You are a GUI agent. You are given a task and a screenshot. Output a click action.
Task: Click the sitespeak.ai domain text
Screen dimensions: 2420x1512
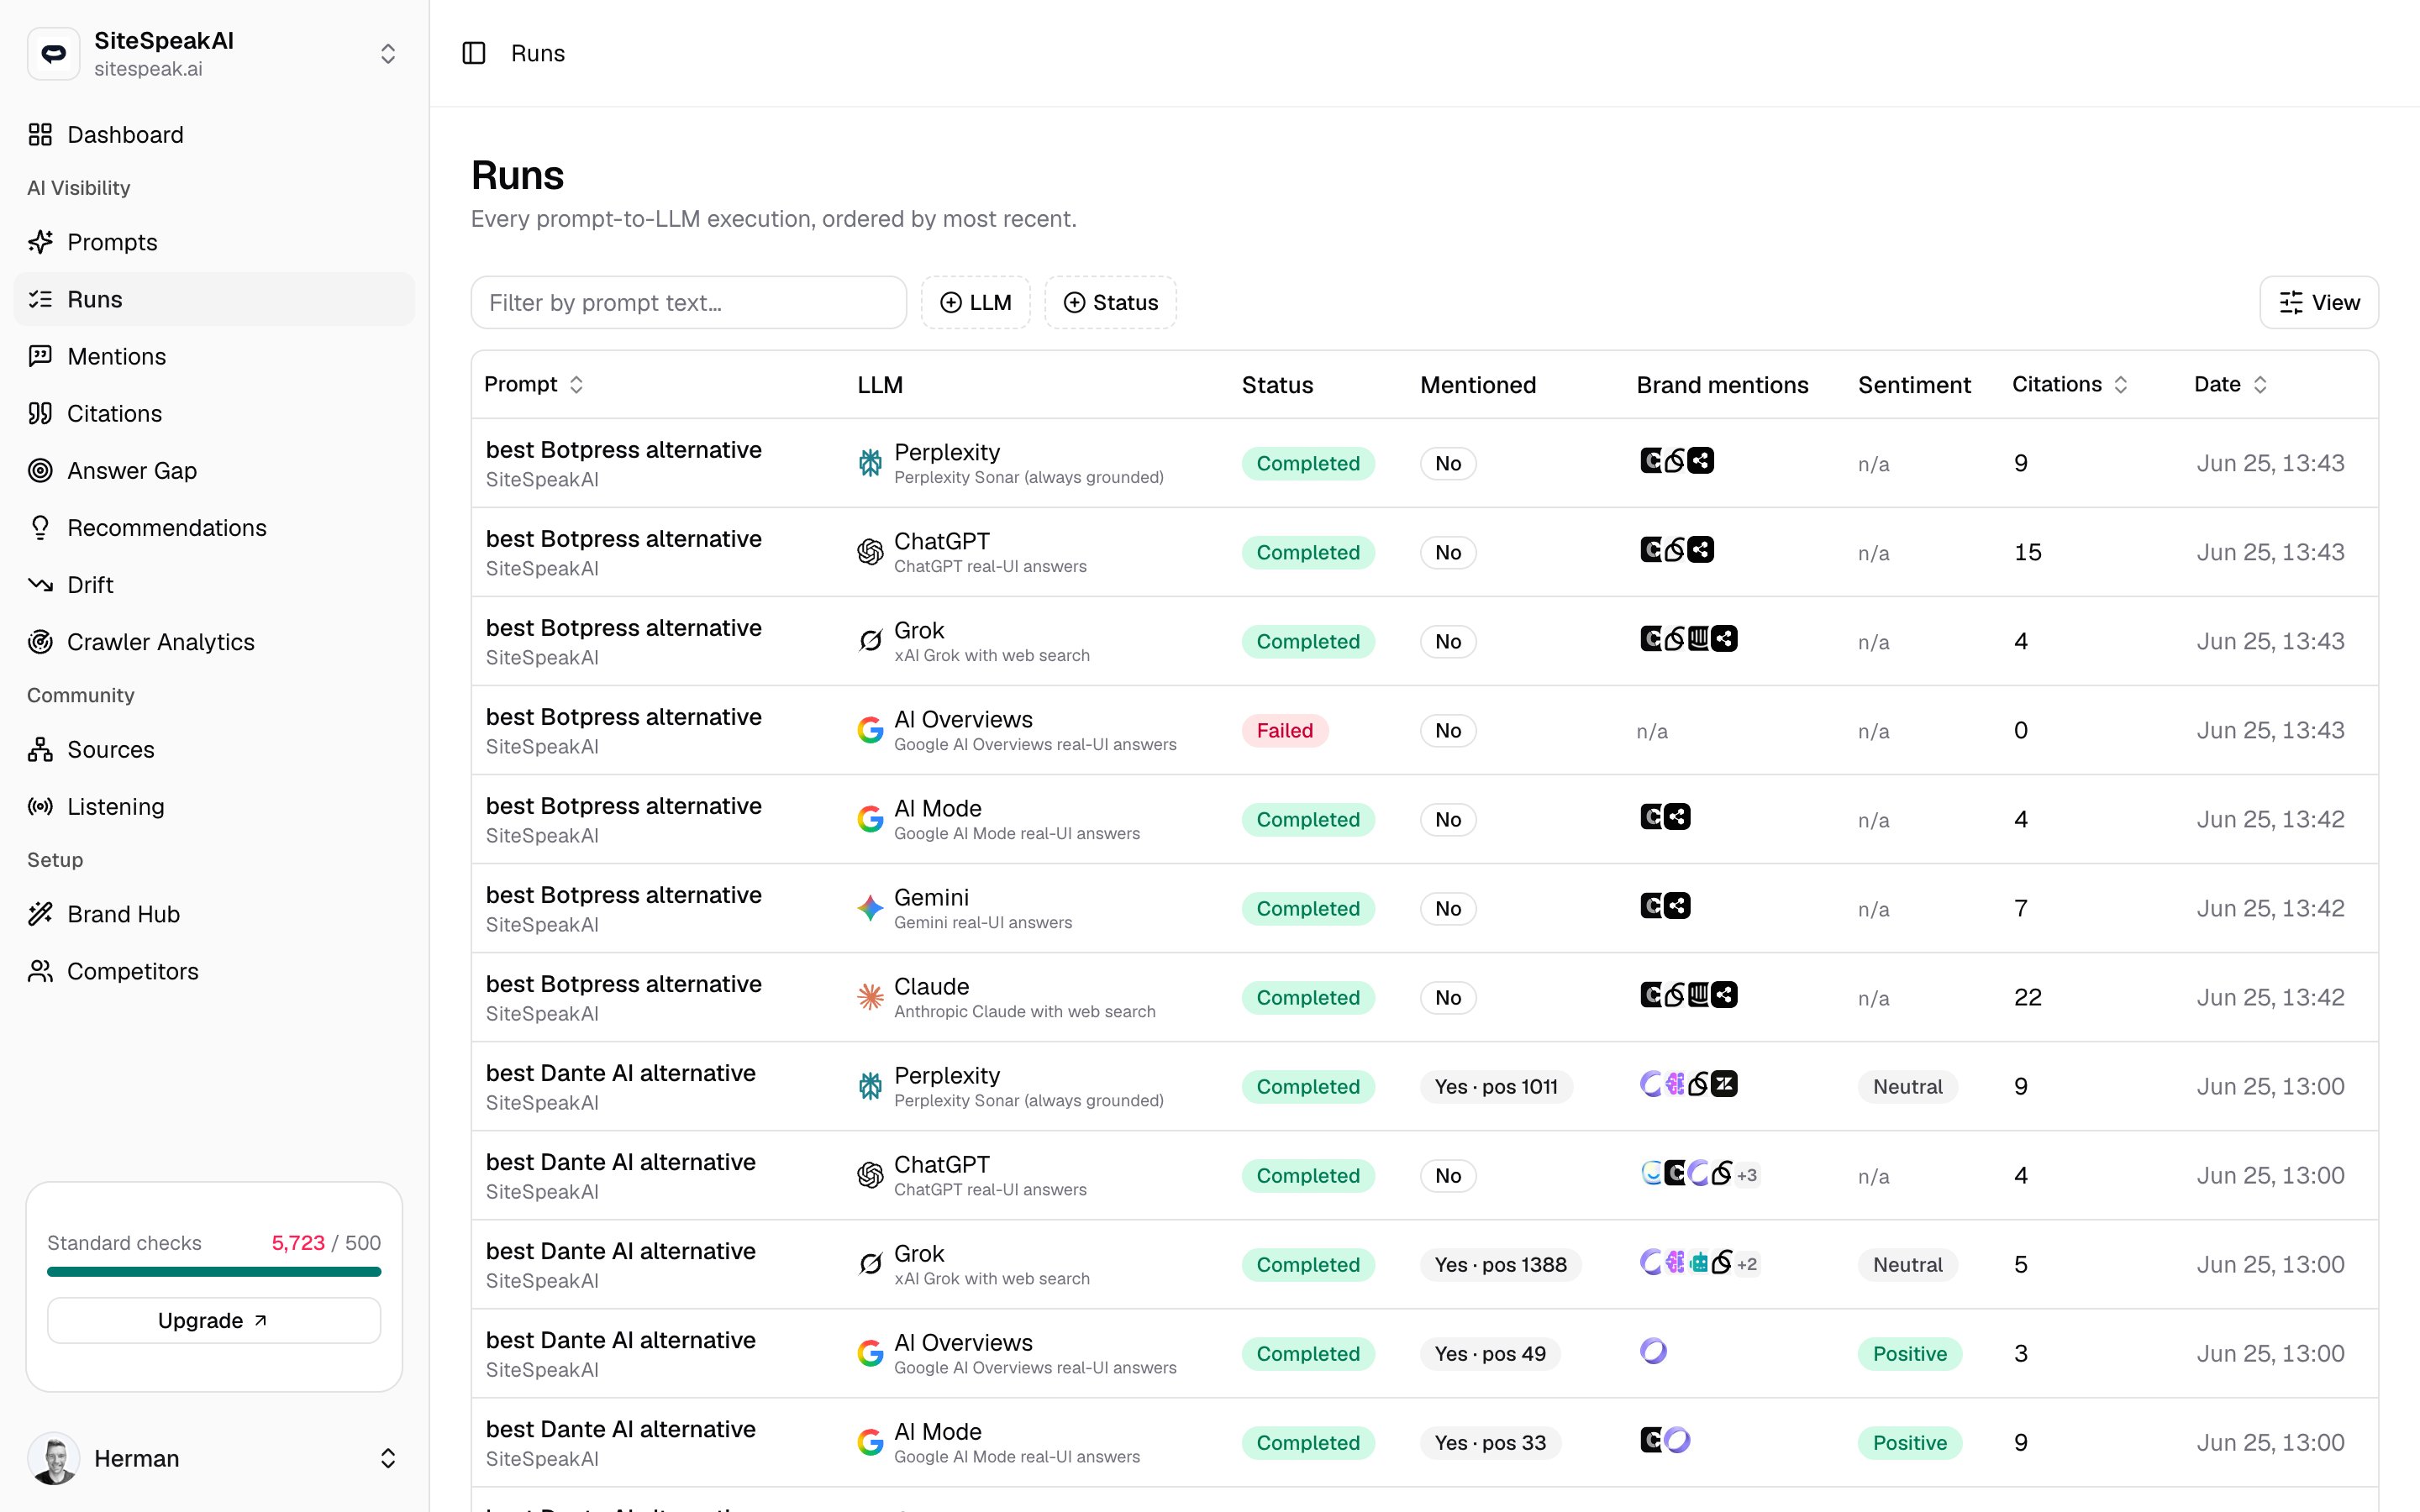pos(148,69)
